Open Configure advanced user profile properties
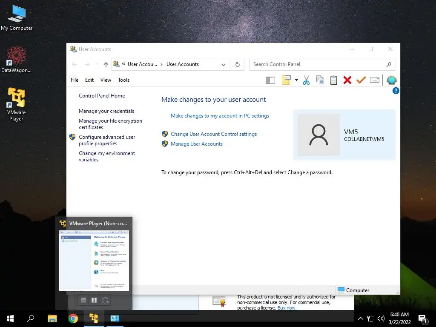This screenshot has width=436, height=327. click(x=107, y=140)
